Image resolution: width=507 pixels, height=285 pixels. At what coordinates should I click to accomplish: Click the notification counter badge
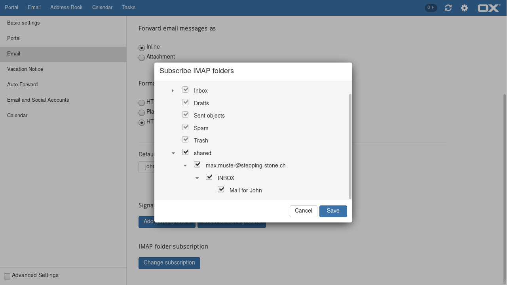(x=431, y=8)
